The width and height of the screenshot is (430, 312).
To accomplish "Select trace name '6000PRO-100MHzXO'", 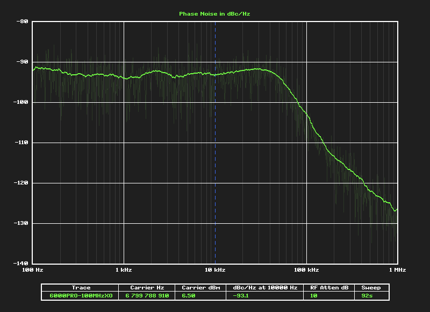I will (x=81, y=296).
